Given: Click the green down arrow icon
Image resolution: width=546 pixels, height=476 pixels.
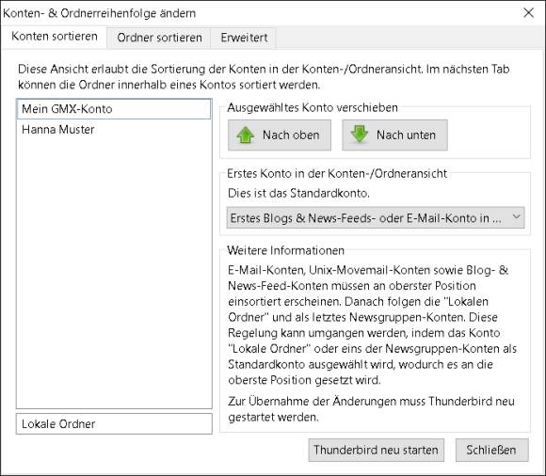Looking at the screenshot, I should (360, 135).
